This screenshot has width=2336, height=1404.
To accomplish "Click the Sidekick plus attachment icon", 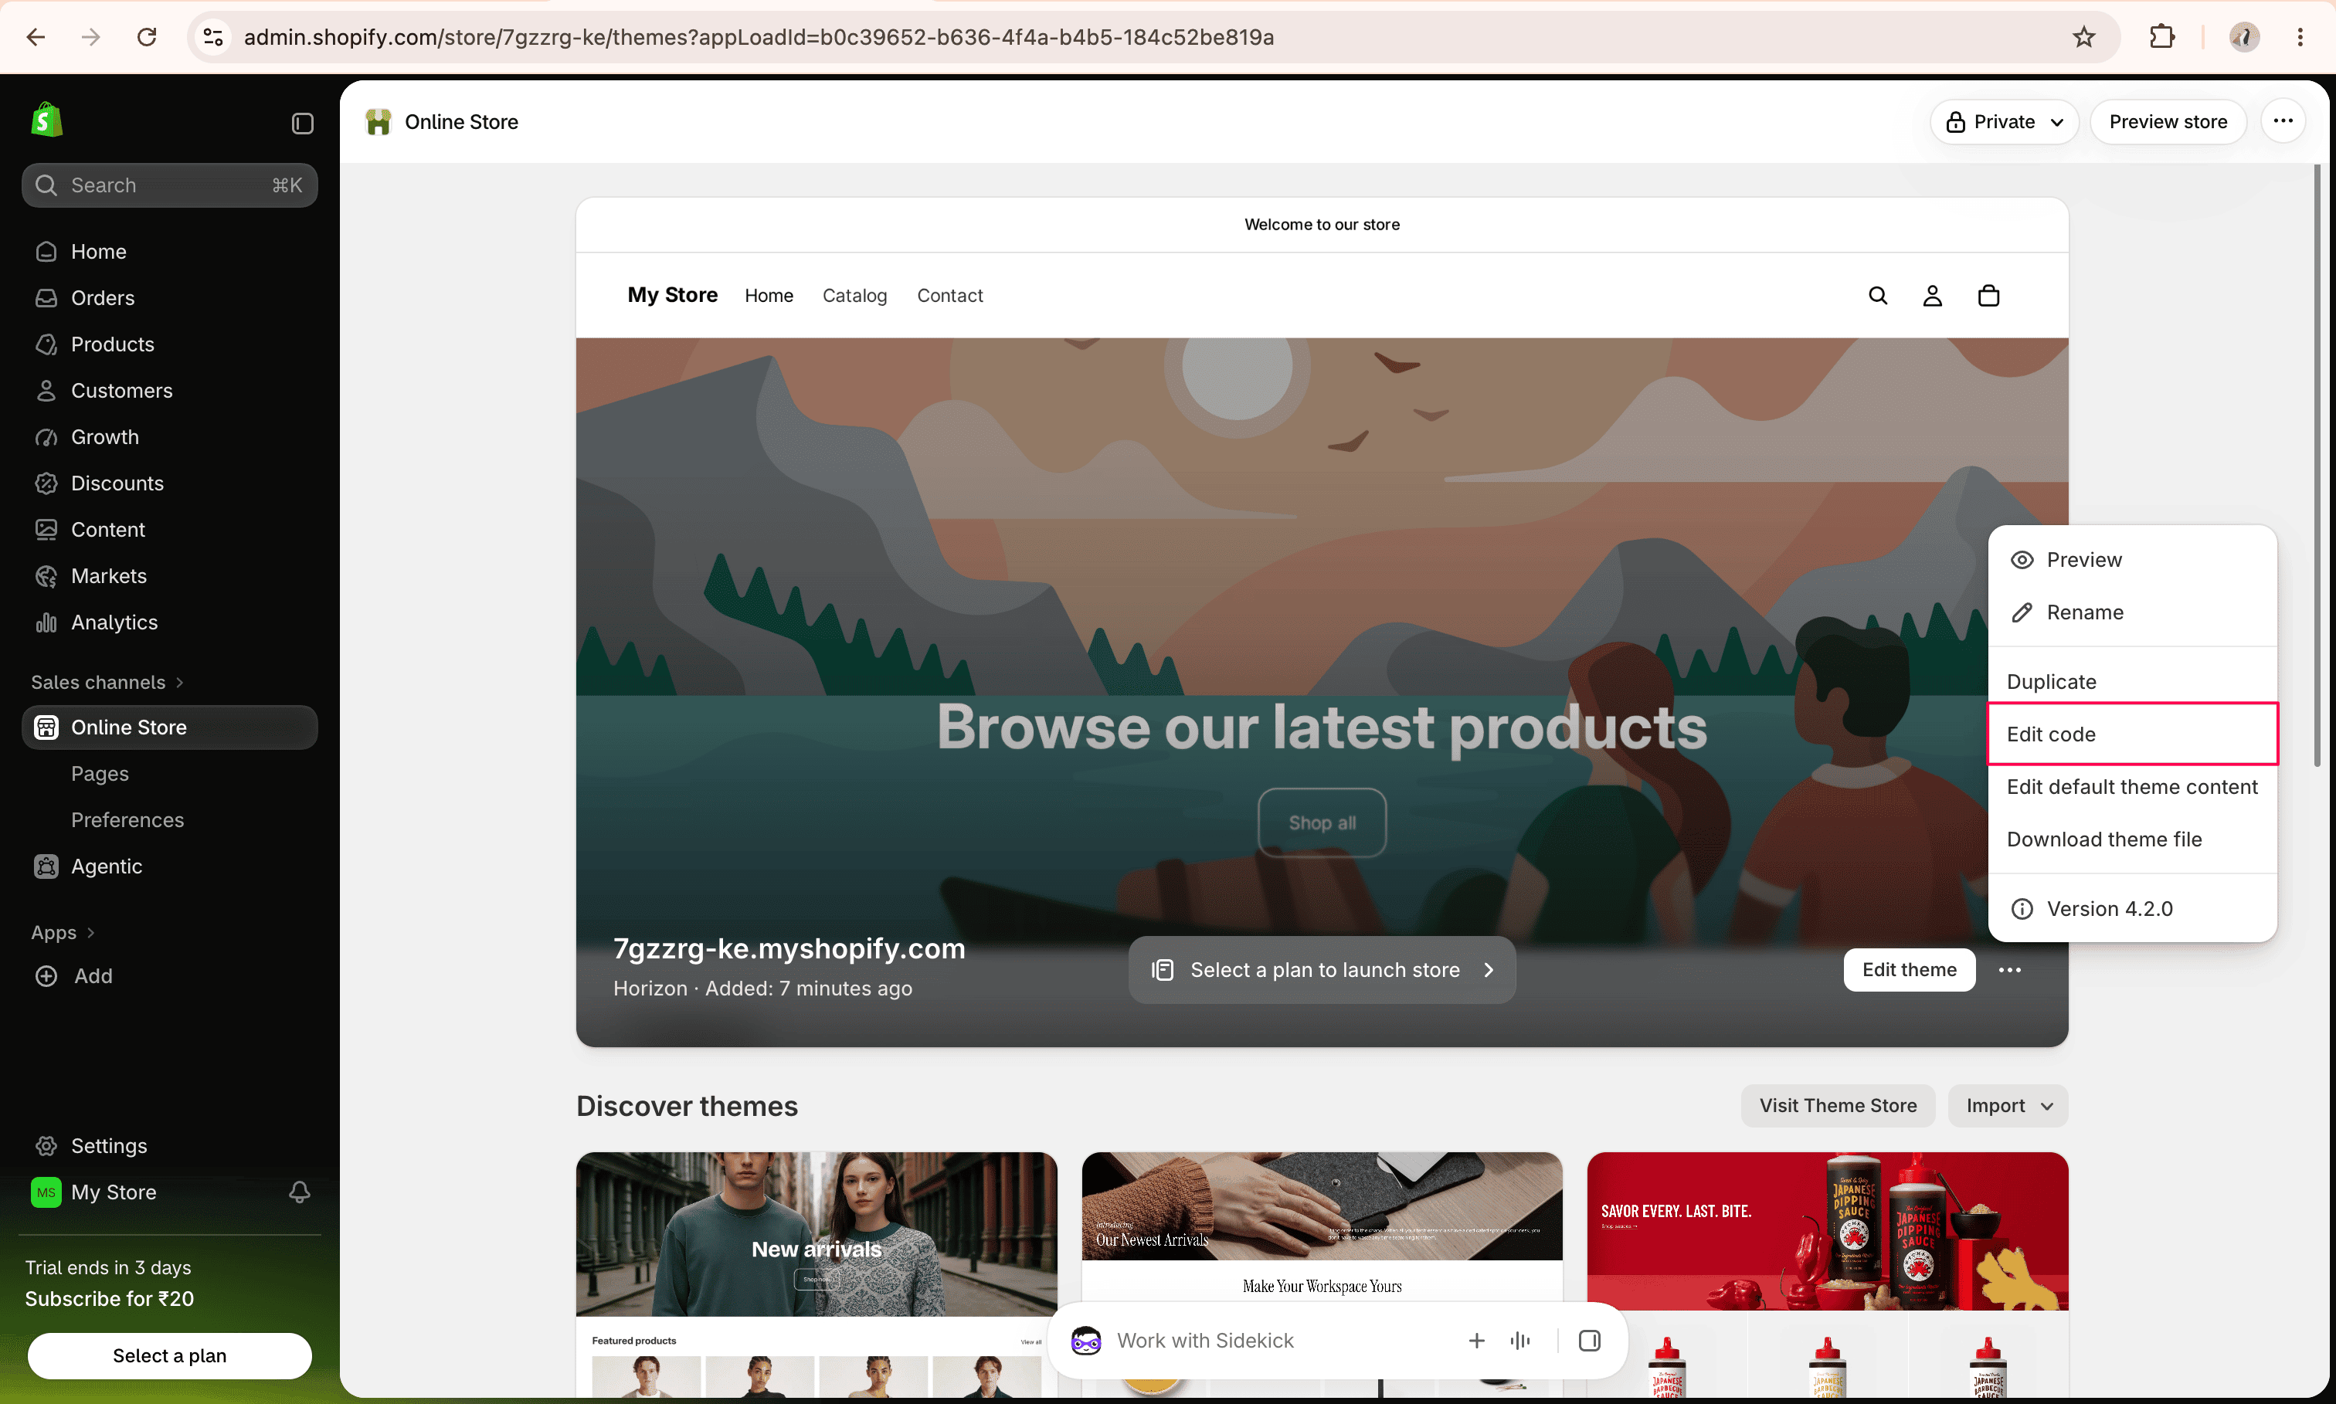I will (1476, 1341).
